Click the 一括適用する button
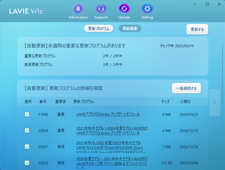225x170 pixels. coord(186,88)
